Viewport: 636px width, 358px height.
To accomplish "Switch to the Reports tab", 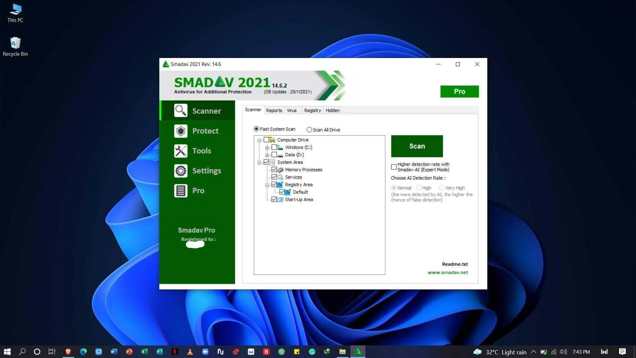I will coord(274,110).
